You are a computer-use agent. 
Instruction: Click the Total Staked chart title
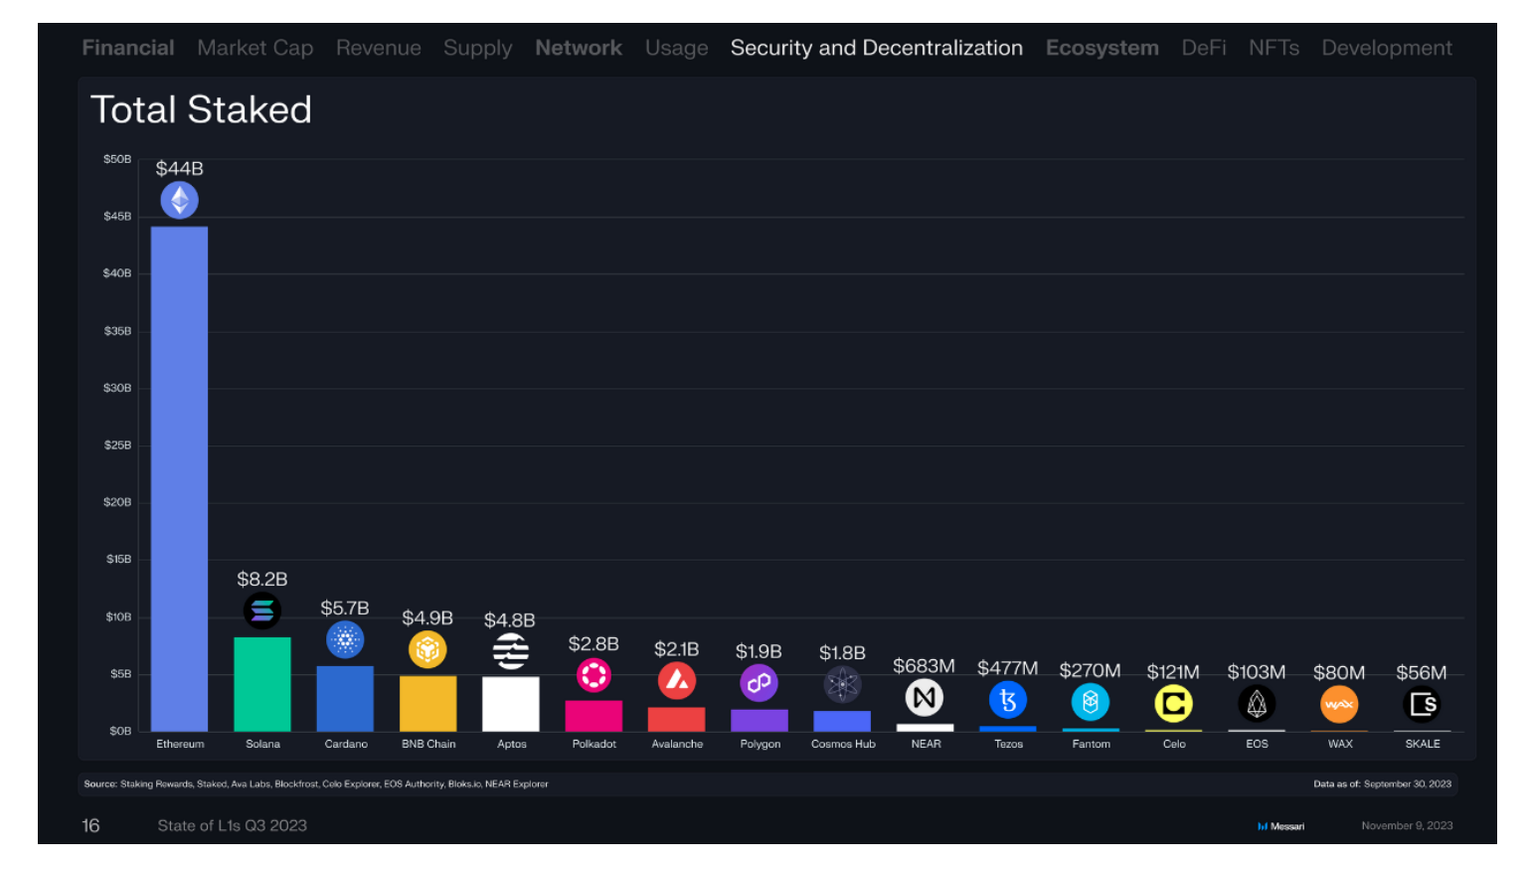click(202, 109)
